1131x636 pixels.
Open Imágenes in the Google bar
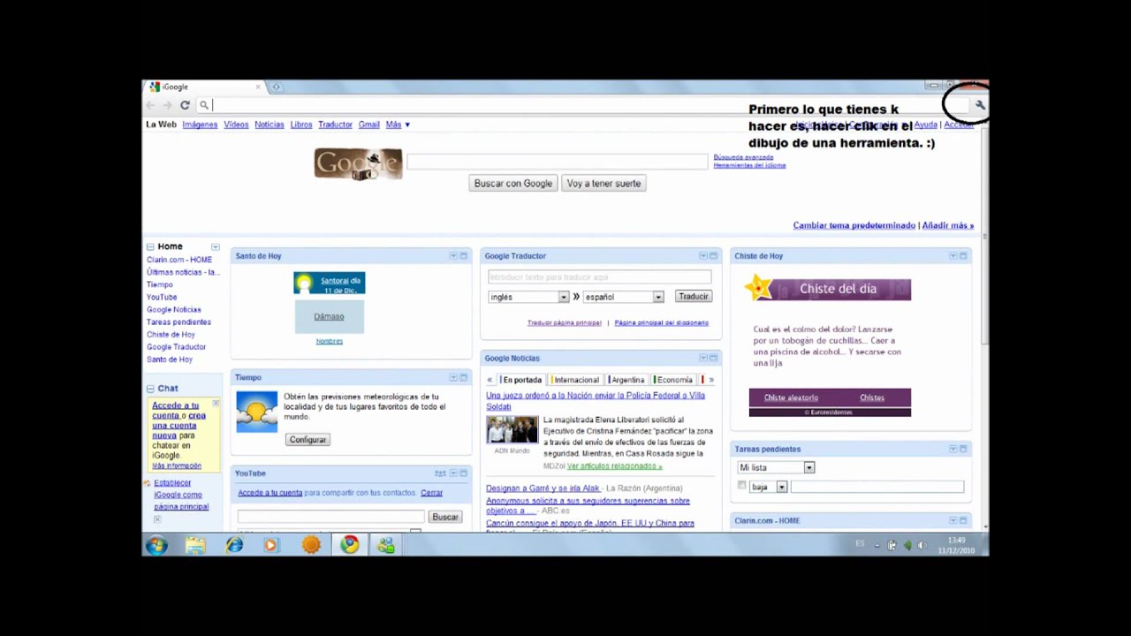[x=200, y=125]
